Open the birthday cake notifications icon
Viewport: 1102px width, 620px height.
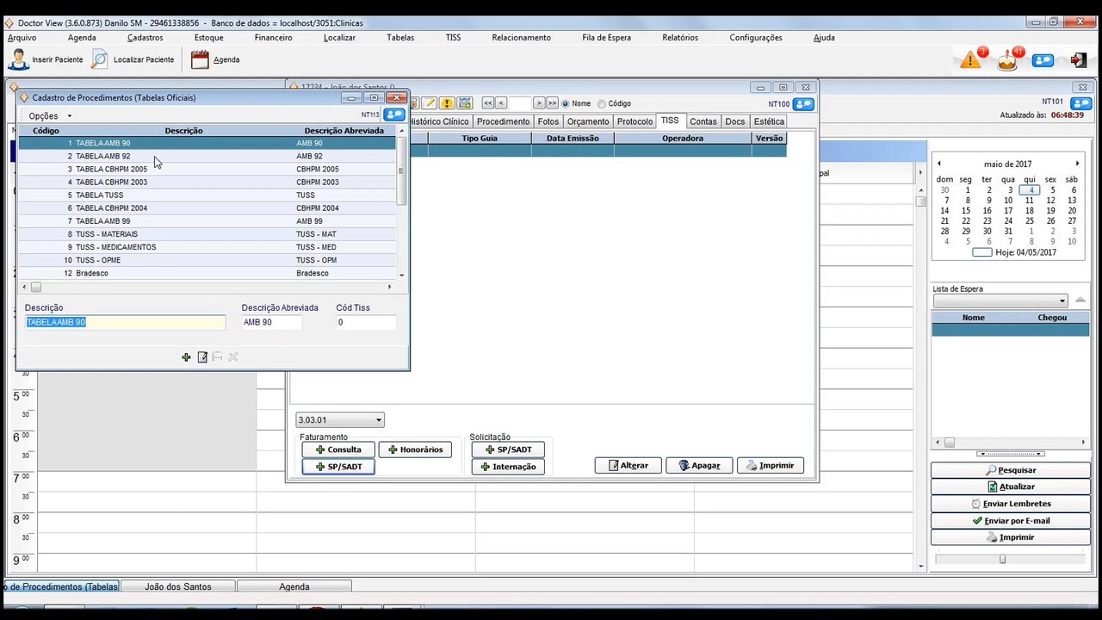tap(1008, 59)
